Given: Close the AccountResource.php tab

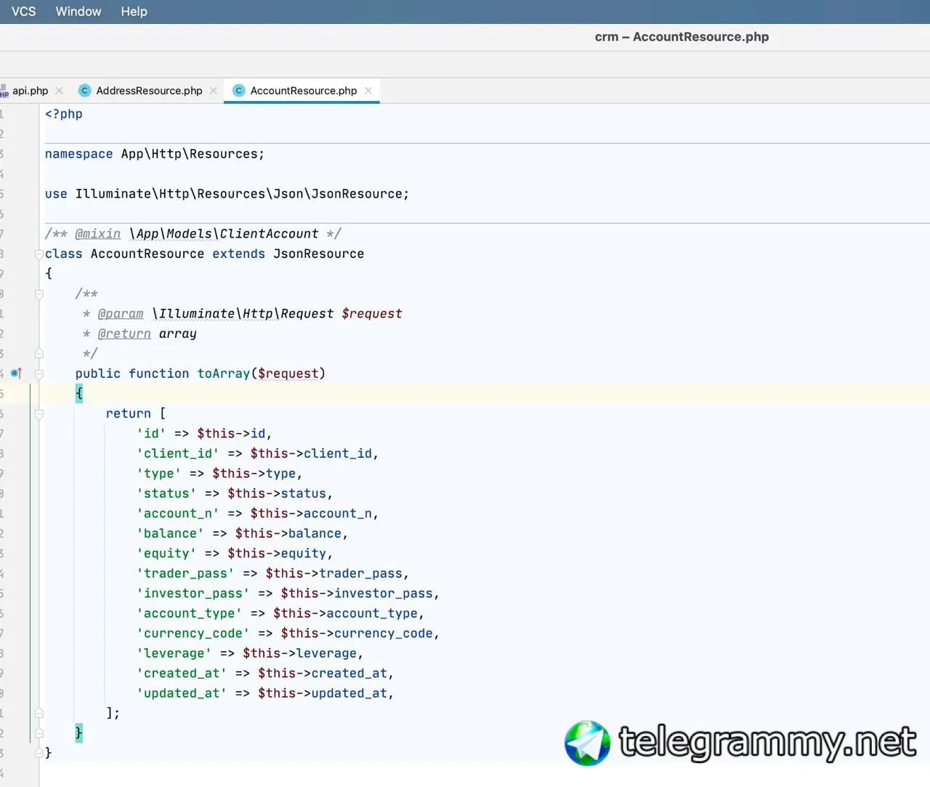Looking at the screenshot, I should 368,91.
